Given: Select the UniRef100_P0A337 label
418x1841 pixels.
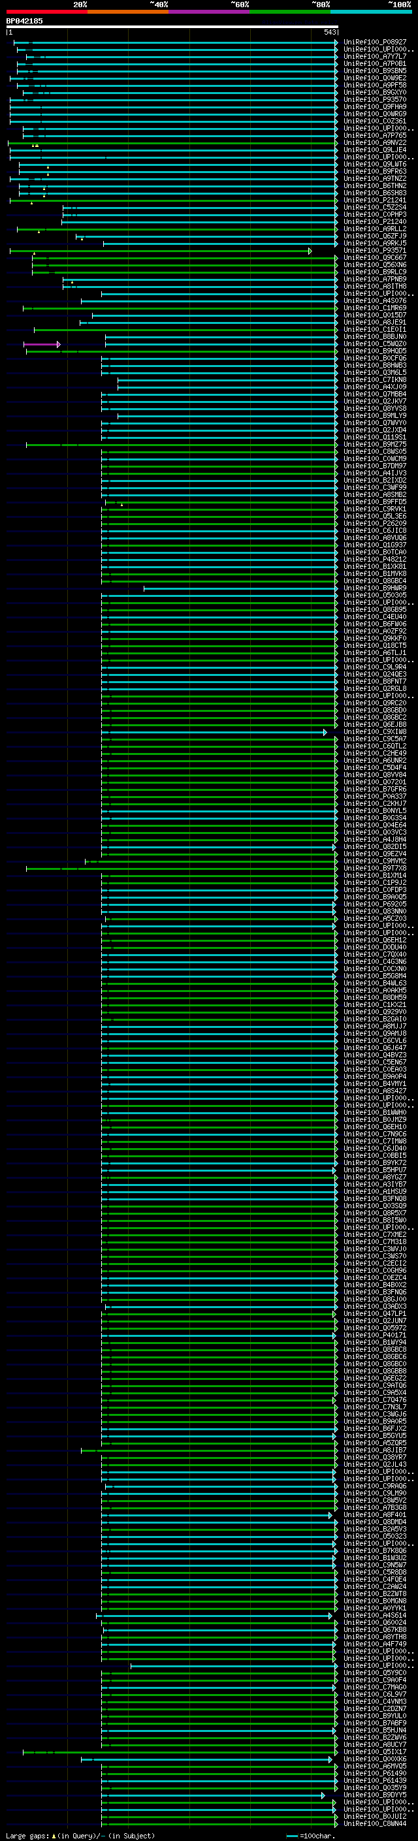Looking at the screenshot, I should 375,796.
